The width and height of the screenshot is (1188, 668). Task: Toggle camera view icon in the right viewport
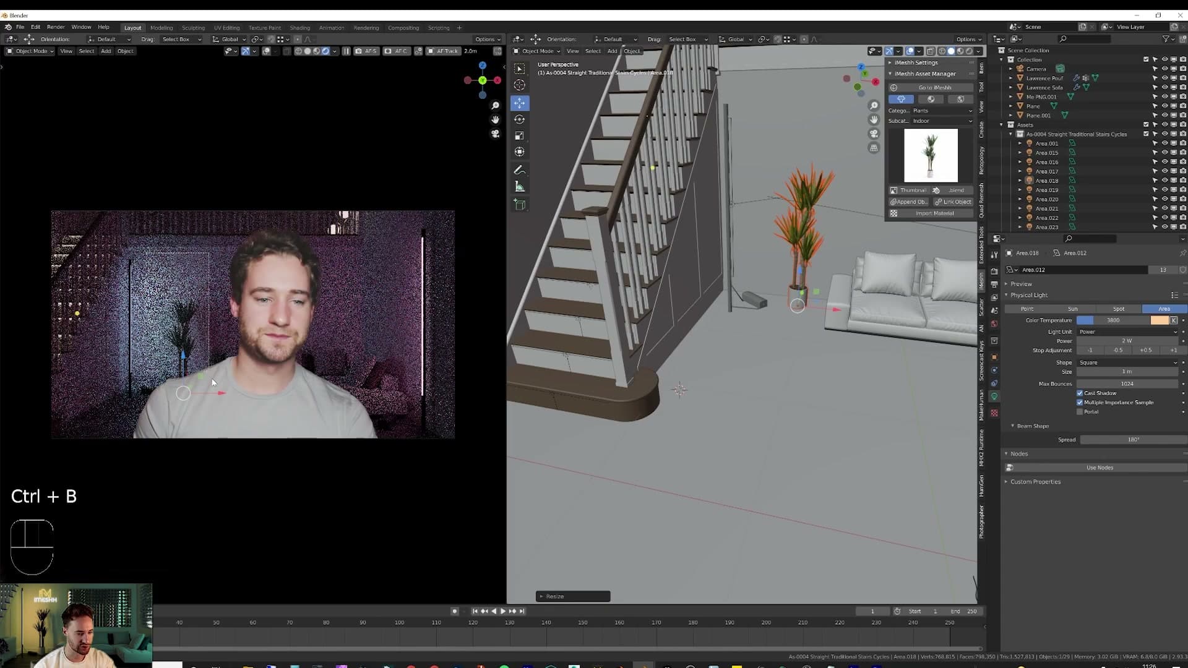[x=874, y=134]
